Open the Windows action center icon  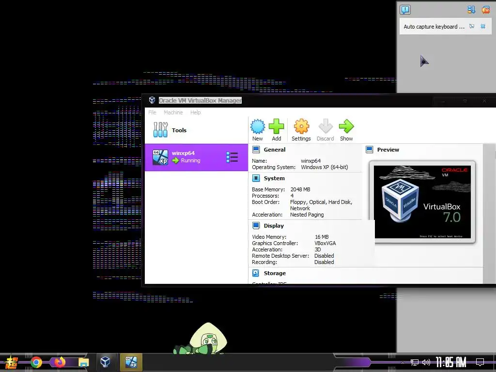point(480,362)
